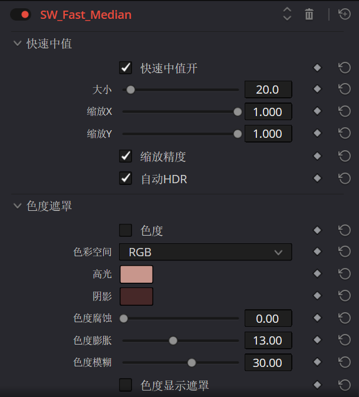Screen dimensions: 359x397
Task: Click the add-keyframe reset icon in header
Action: coord(345,15)
